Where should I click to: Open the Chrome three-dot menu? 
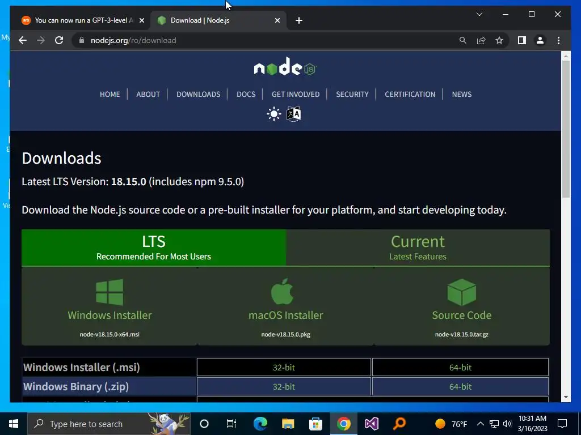[x=558, y=40]
